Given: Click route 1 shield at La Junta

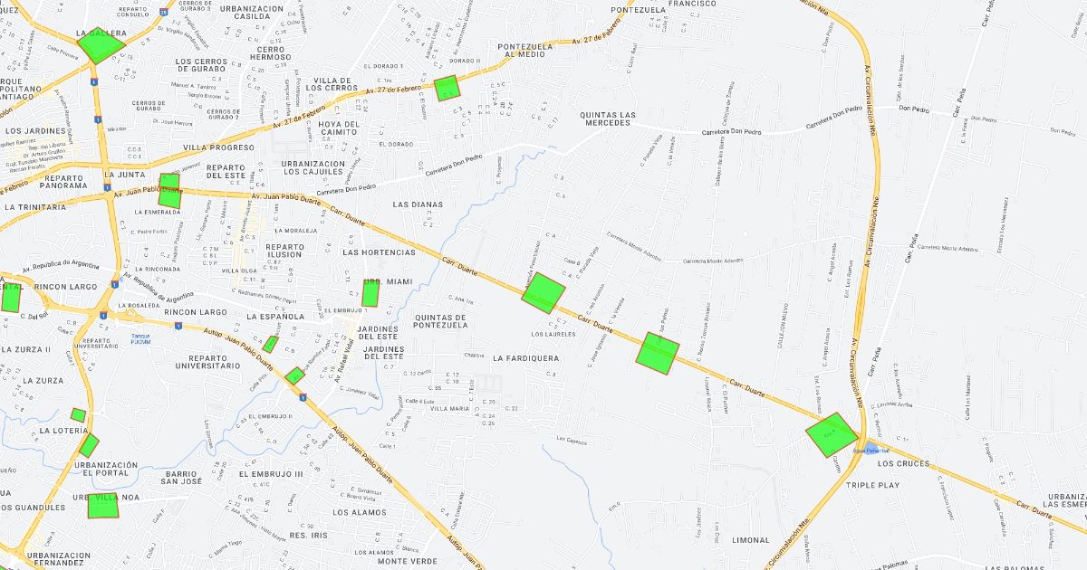Looking at the screenshot, I should tap(107, 187).
